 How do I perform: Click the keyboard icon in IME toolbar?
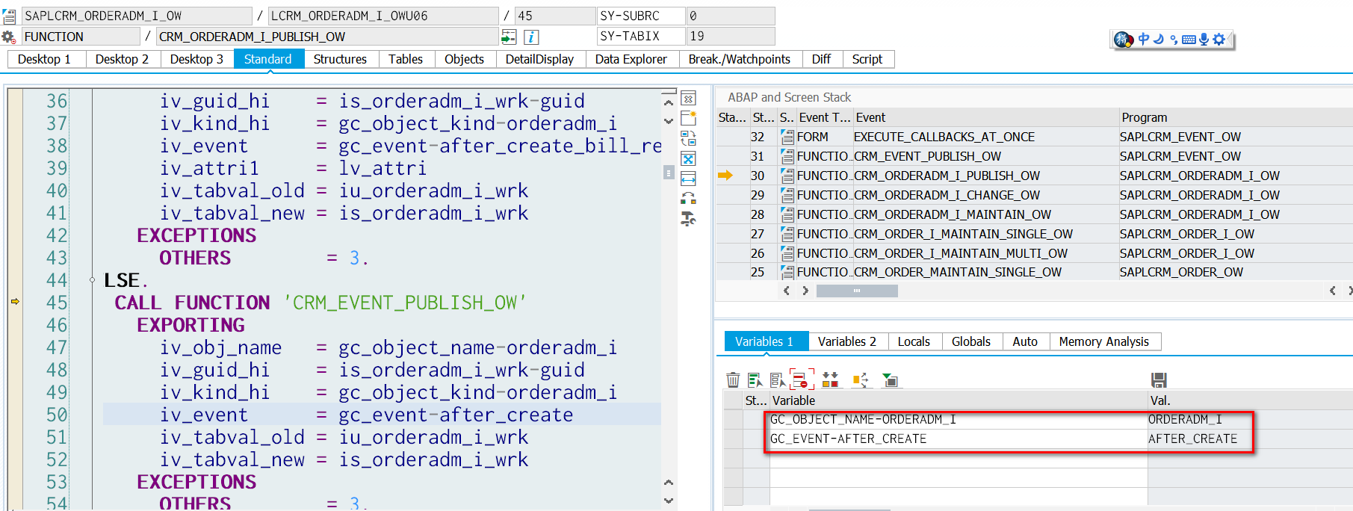tap(1189, 40)
